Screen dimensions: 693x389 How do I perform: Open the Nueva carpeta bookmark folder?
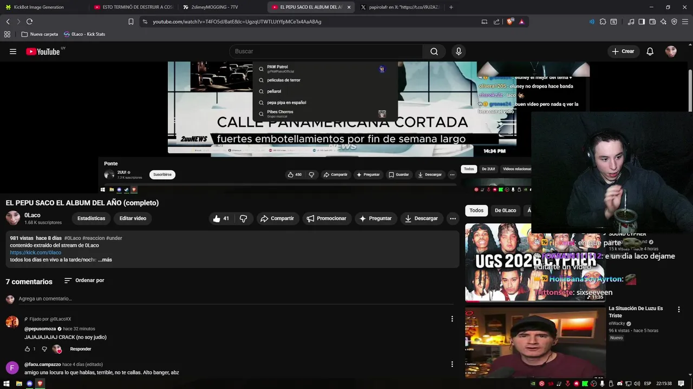click(40, 34)
